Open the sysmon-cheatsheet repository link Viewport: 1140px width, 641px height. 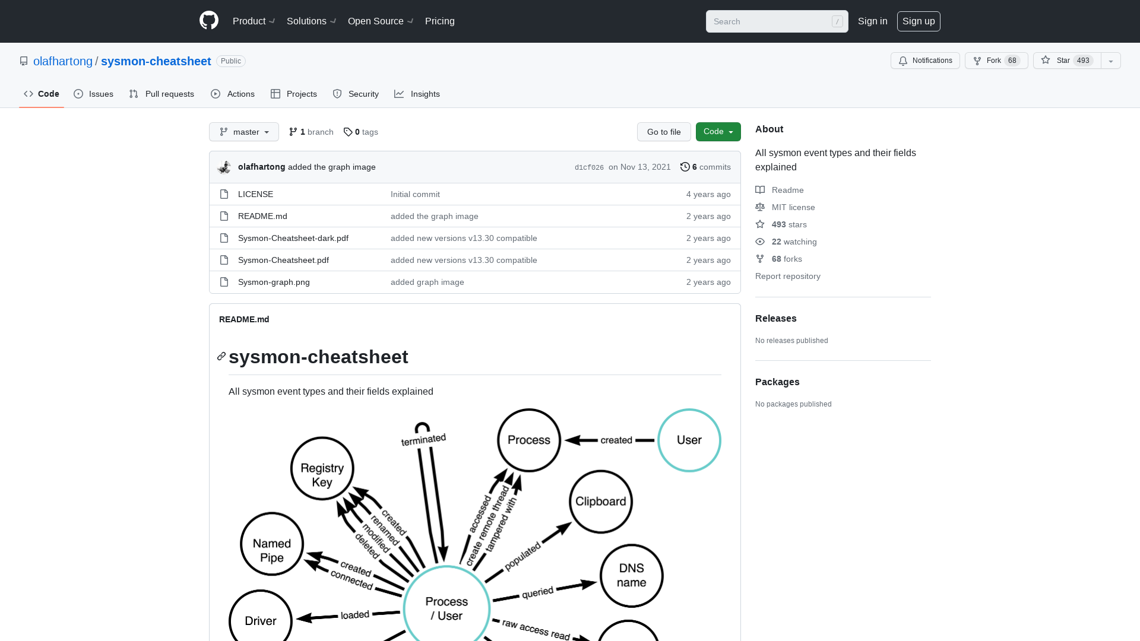[156, 61]
